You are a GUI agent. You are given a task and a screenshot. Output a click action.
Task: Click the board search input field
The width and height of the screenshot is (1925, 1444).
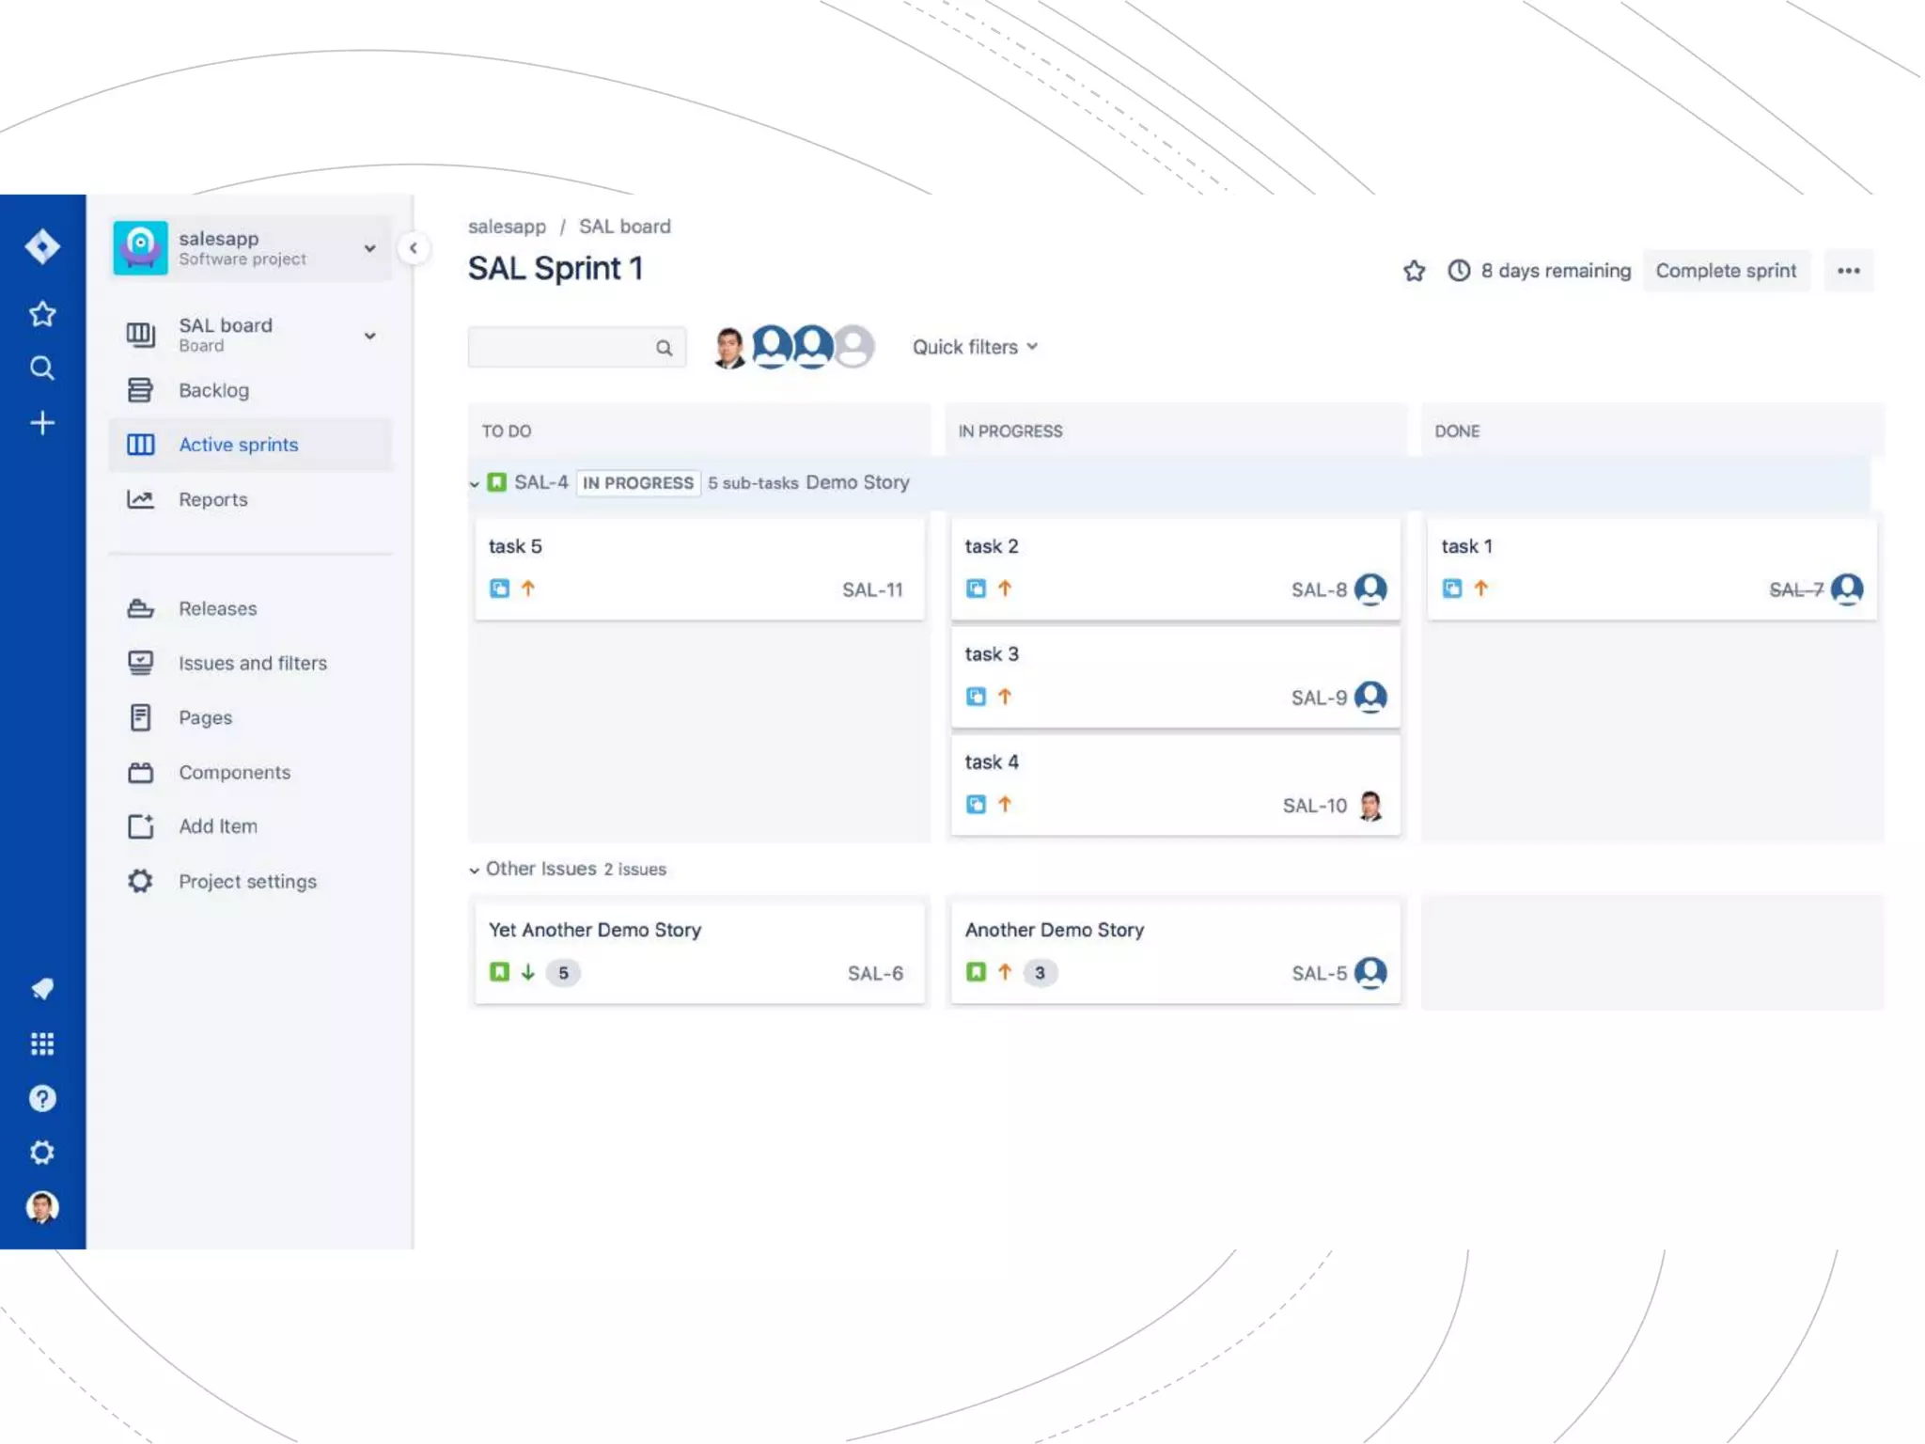(x=561, y=347)
